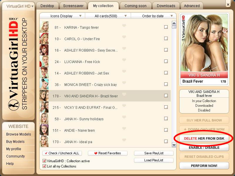Click the scroll down arrow of the card list
Image resolution: width=235 pixels, height=176 pixels.
[x=174, y=145]
